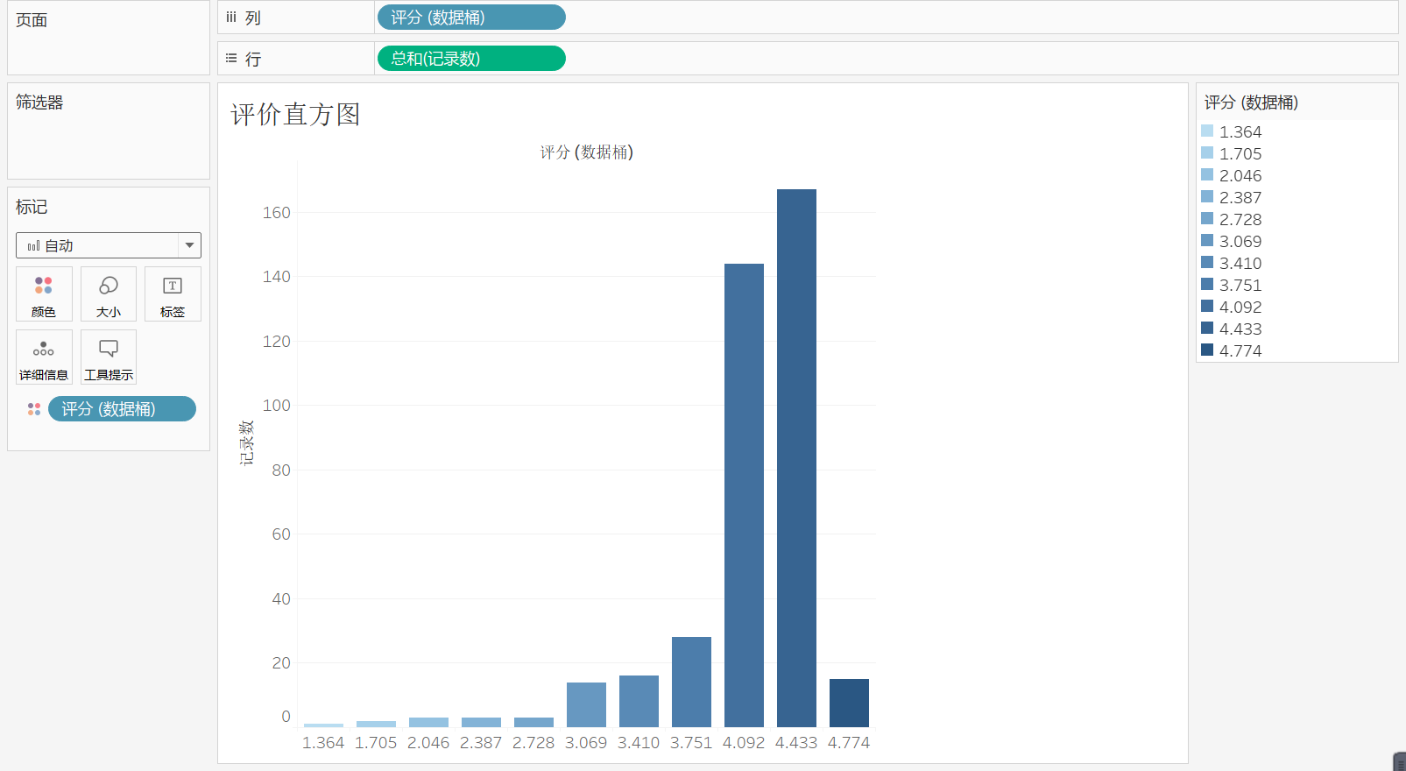Click y-axis tick 100
This screenshot has height=771, width=1406.
(x=277, y=406)
